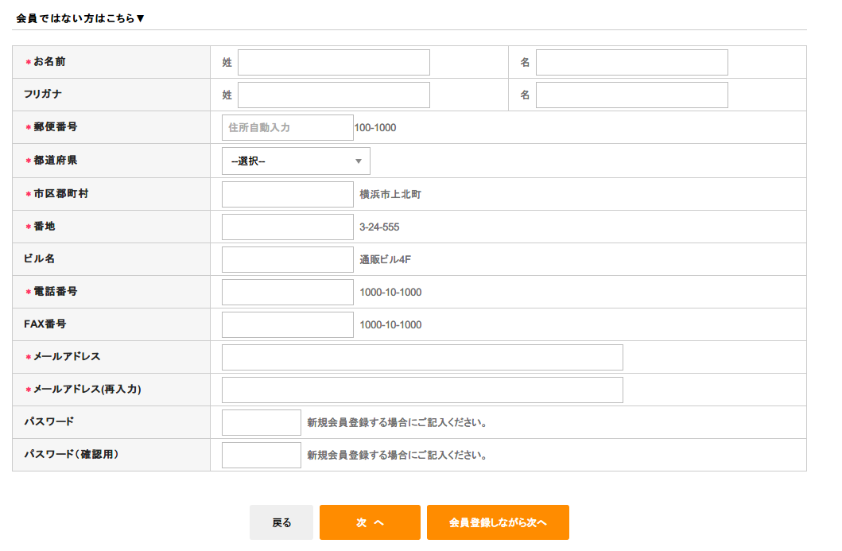Select the パスワード(確認用) confirmation field
Image resolution: width=842 pixels, height=551 pixels.
point(261,455)
